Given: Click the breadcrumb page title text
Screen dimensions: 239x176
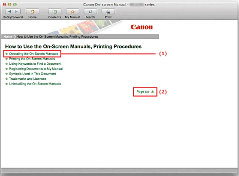Looking at the screenshot, I should pos(57,37).
